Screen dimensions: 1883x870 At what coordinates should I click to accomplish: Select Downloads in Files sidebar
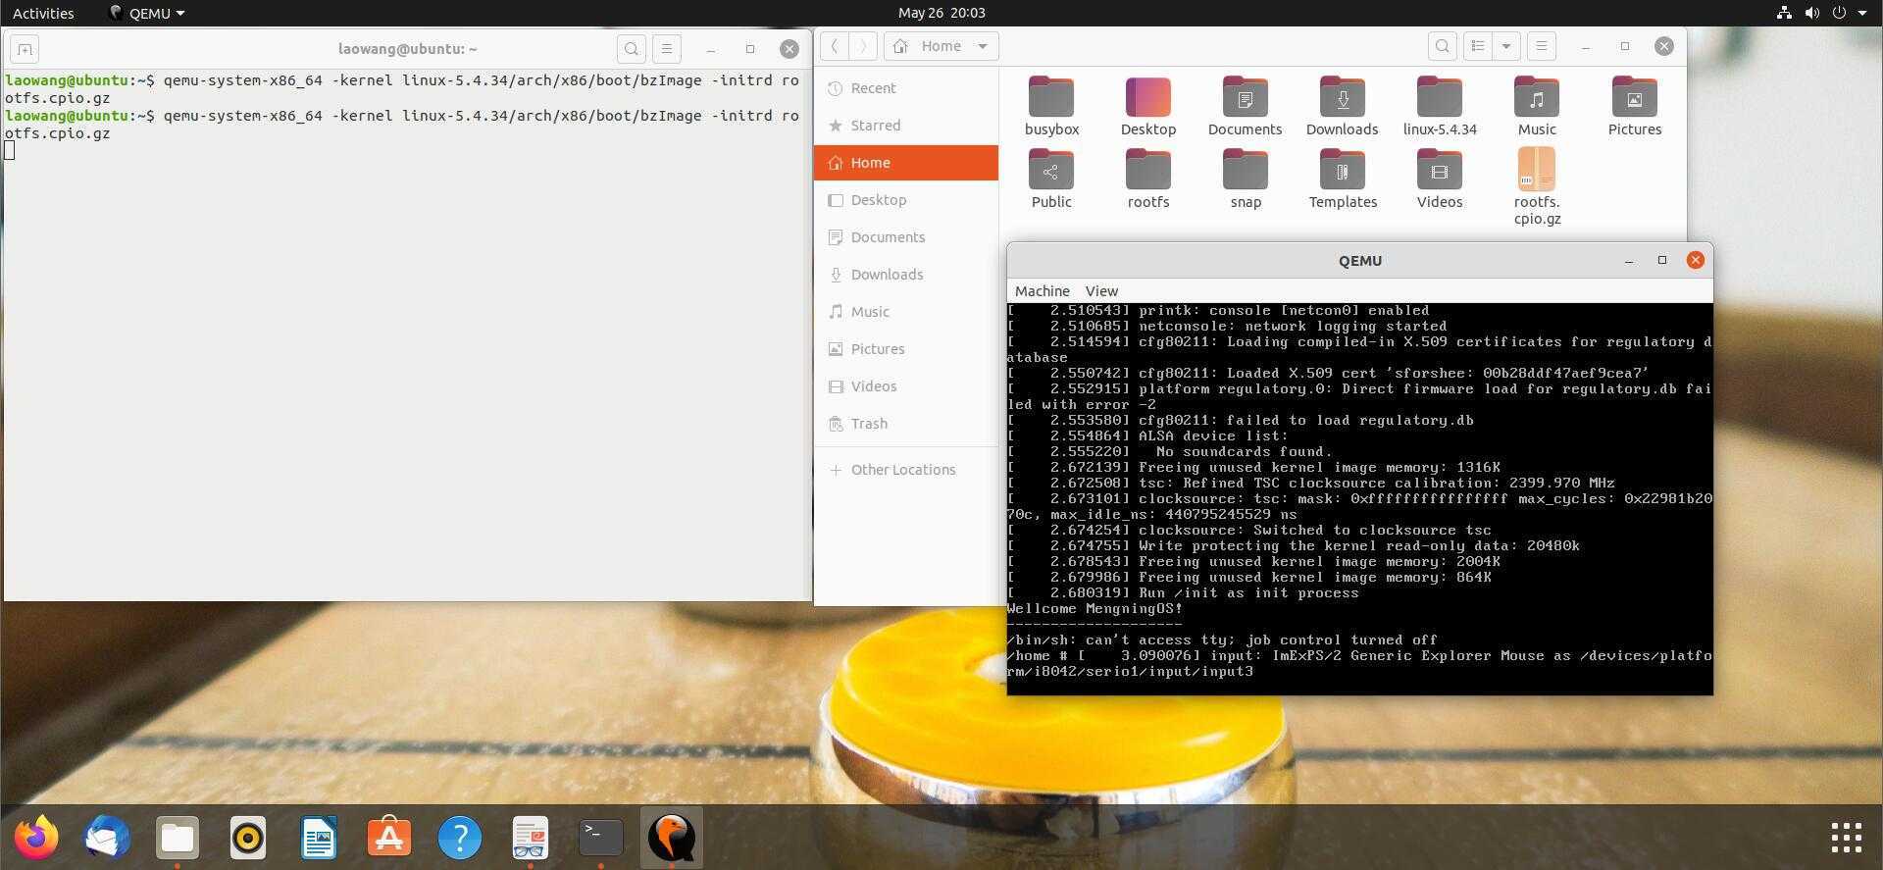[x=906, y=275]
